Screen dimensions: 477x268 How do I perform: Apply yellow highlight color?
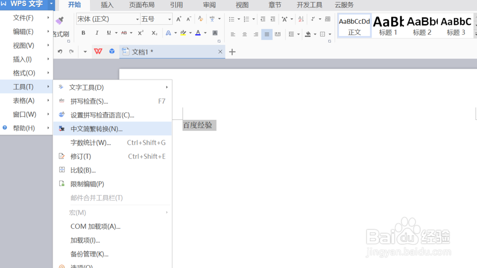click(x=183, y=33)
